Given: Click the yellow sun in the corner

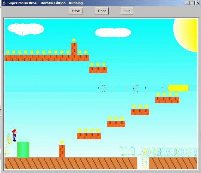Looking at the screenshot, I should click(185, 35).
